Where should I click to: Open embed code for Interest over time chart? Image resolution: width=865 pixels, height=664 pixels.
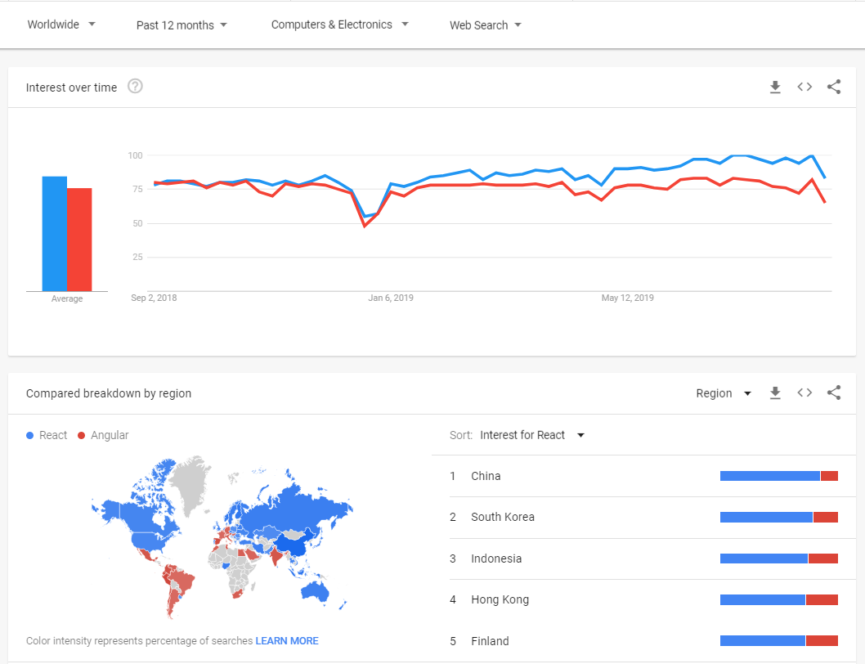[x=804, y=87]
